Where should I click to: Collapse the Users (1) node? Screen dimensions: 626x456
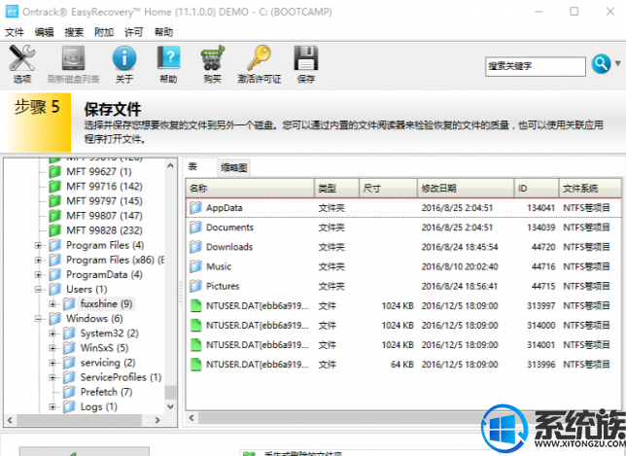coord(38,289)
